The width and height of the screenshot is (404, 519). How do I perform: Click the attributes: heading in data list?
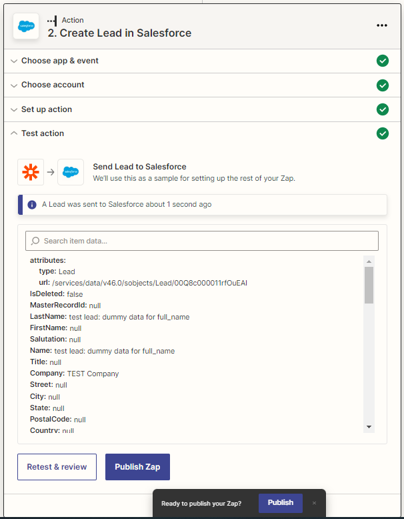tap(48, 260)
